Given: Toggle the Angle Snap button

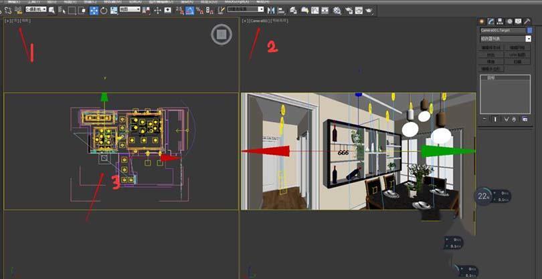Looking at the screenshot, I should tap(189, 11).
